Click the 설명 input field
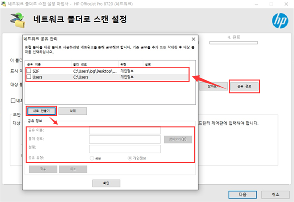294x202 pixels. 125,149
